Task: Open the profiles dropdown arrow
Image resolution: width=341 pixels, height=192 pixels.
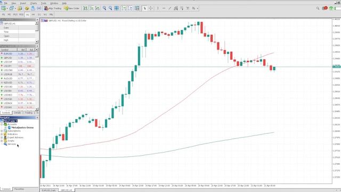Action: (x=15, y=9)
